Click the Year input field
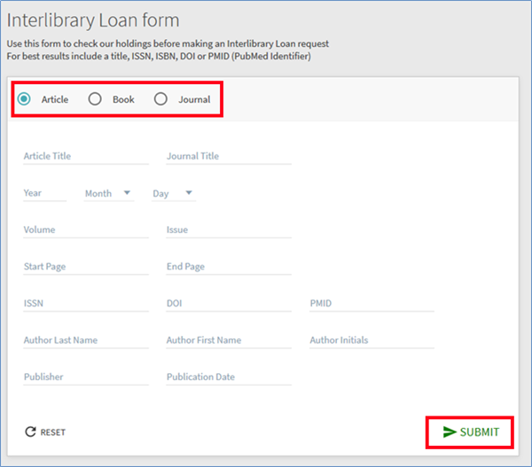532x467 pixels. (x=44, y=193)
